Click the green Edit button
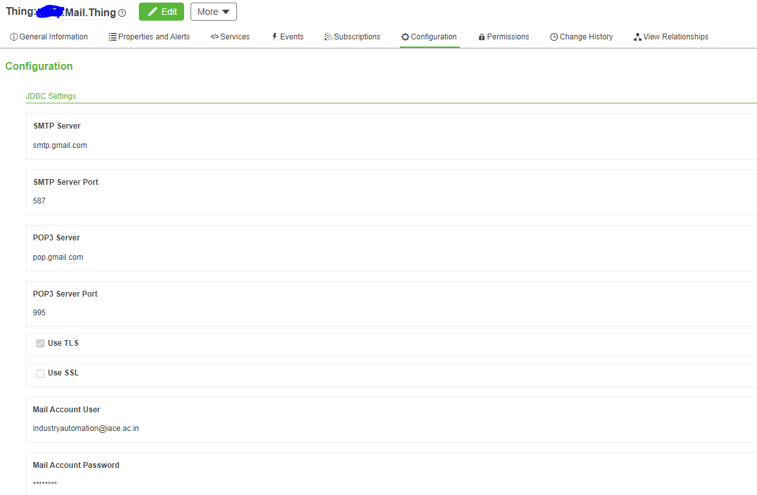Screen dimensions: 757x495 [x=161, y=11]
